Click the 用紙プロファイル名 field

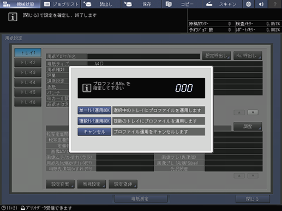click(x=143, y=57)
